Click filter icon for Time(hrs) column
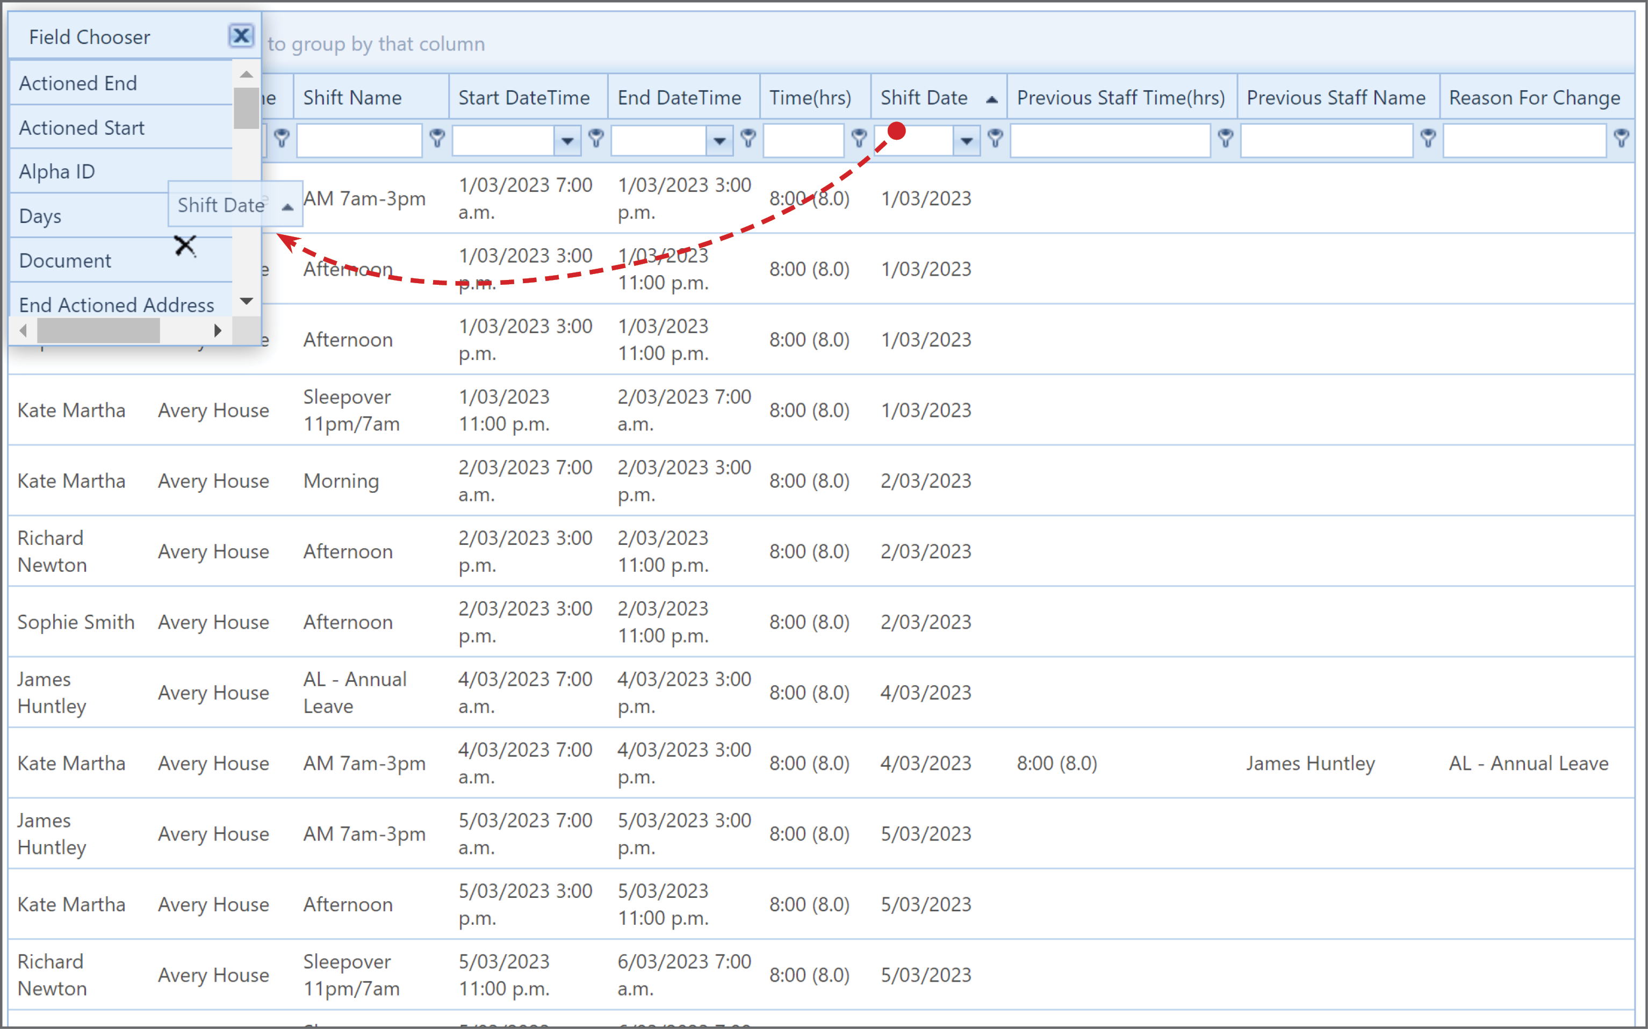1648x1029 pixels. (x=859, y=138)
